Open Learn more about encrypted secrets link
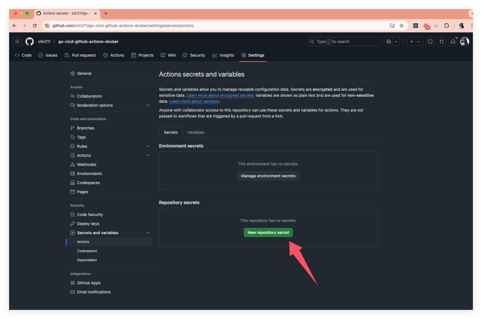482x319 pixels. tap(220, 95)
